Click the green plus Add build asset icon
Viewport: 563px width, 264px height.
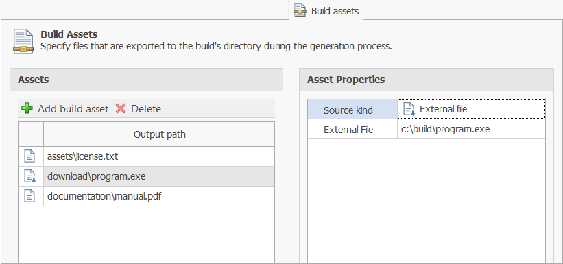[x=27, y=108]
